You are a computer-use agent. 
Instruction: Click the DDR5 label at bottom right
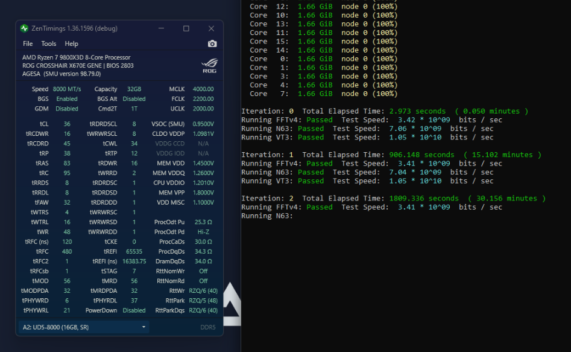click(x=207, y=327)
